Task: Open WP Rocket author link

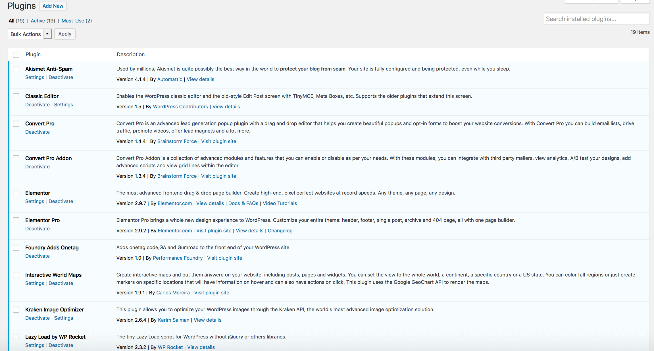Action: (x=170, y=347)
